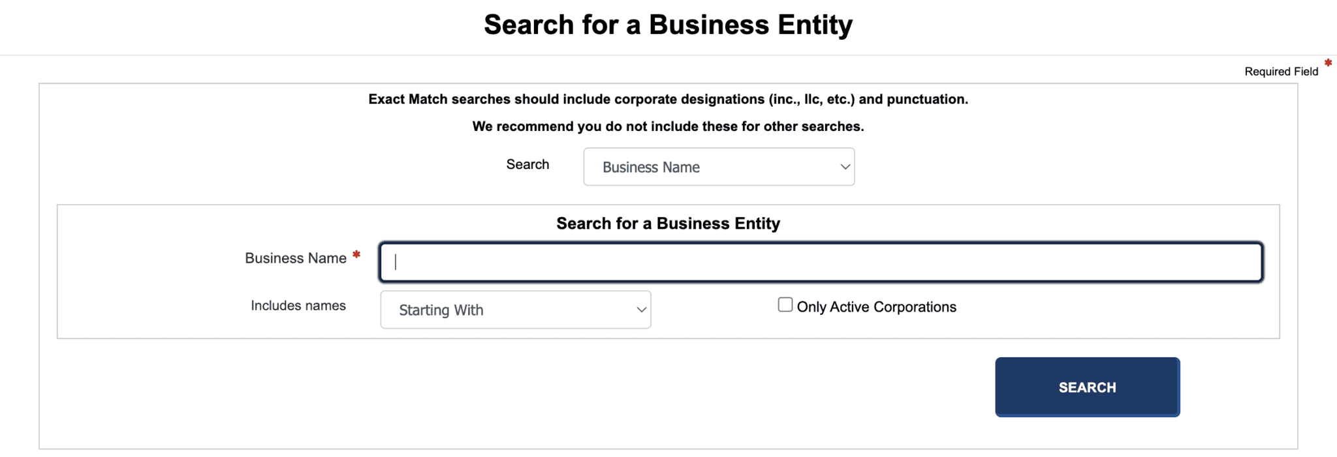The image size is (1337, 457).
Task: Click the recommendation note below the instructions
Action: coord(667,126)
